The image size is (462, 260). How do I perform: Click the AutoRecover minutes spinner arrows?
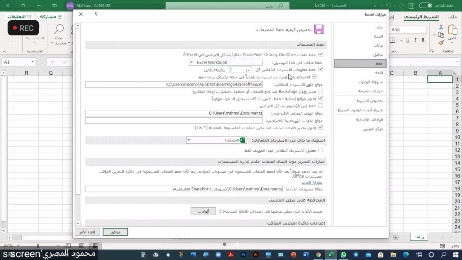click(x=231, y=70)
